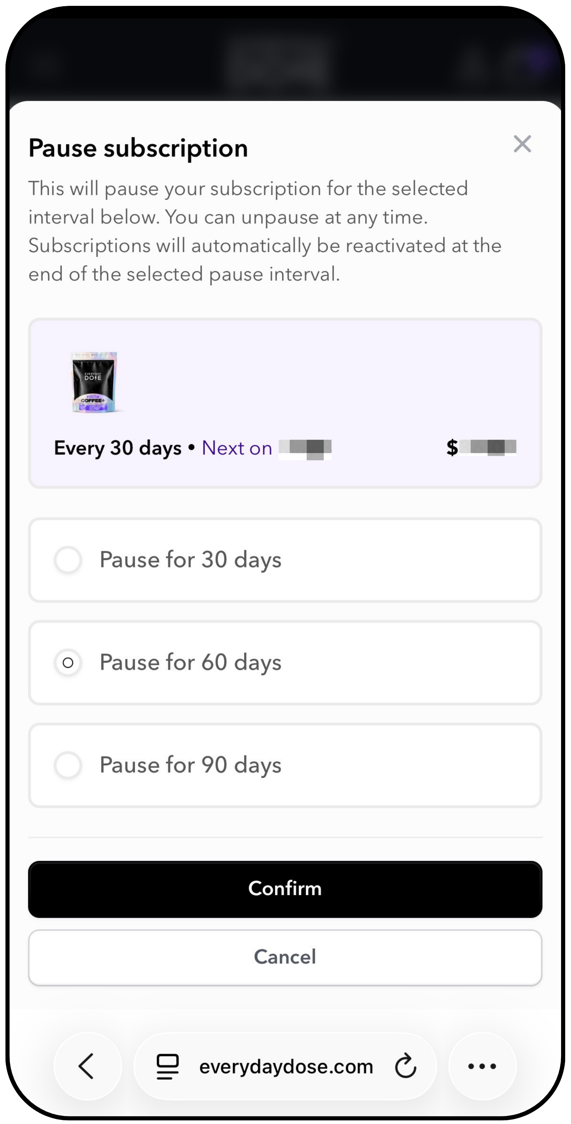571x1124 pixels.
Task: Click the "Pause for 90 days" label text
Action: pos(191,765)
